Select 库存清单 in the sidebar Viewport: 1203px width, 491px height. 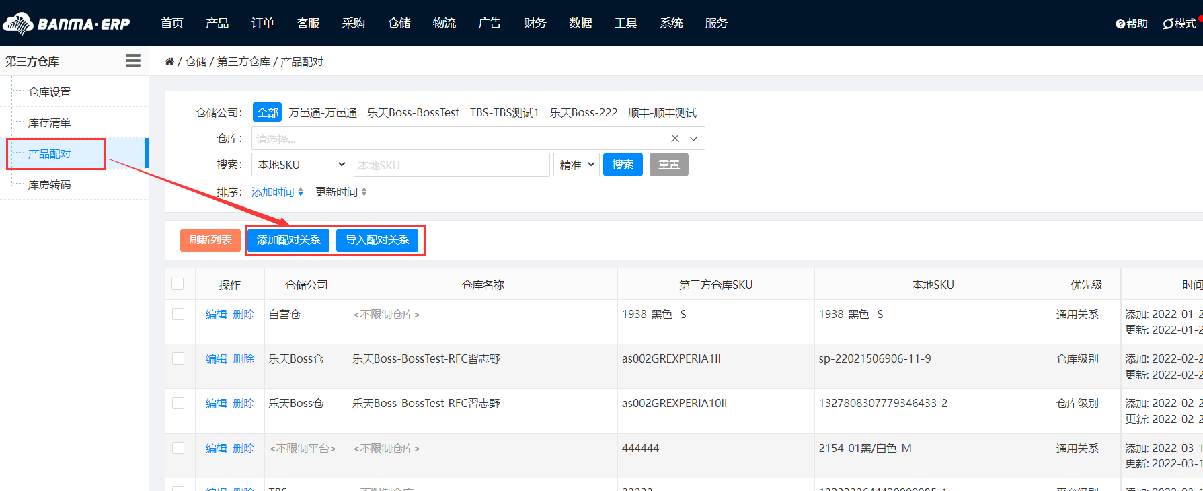(49, 122)
